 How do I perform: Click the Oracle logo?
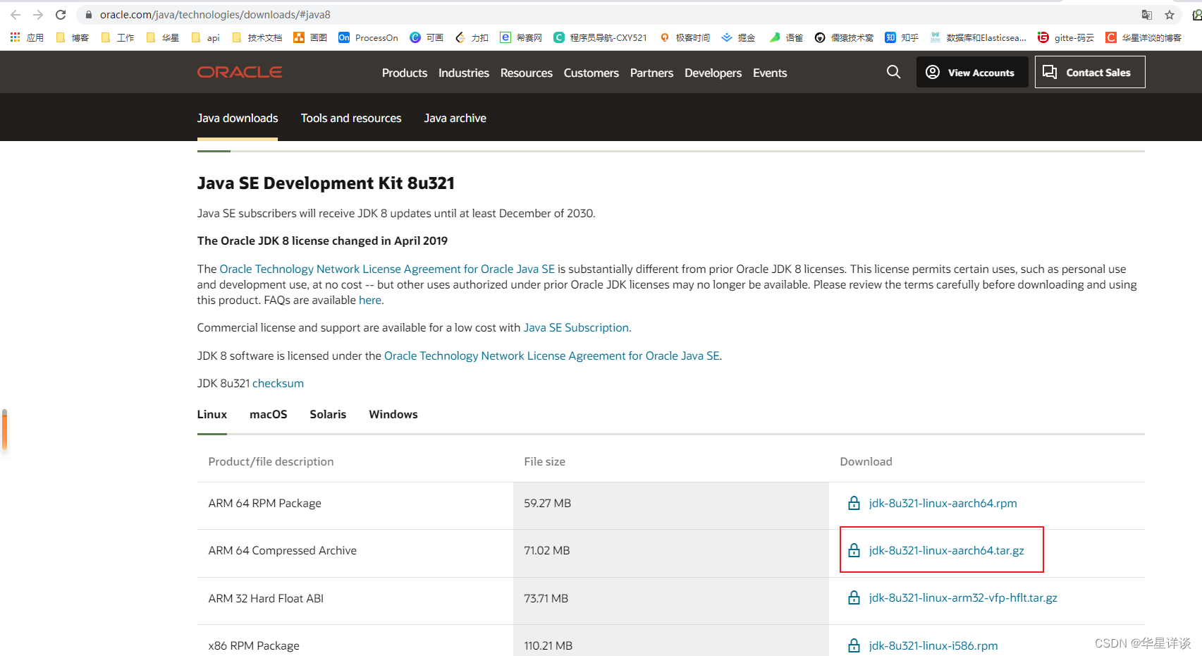[240, 72]
